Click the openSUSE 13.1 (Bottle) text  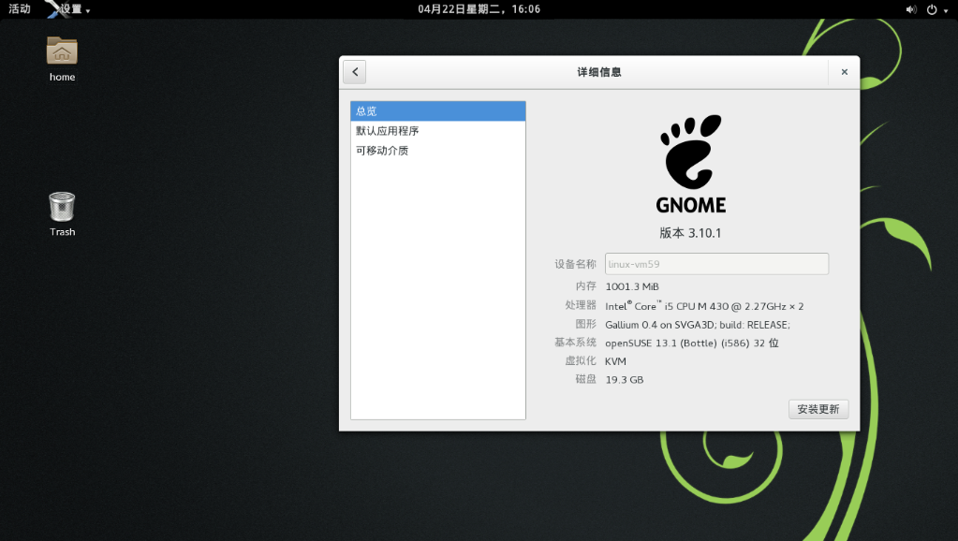692,344
